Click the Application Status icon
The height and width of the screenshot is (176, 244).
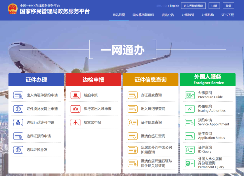(x=190, y=136)
